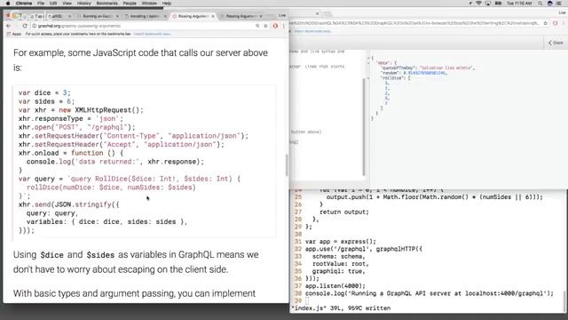The height and width of the screenshot is (320, 568).
Task: Open the Edit menu
Action: [53, 4]
